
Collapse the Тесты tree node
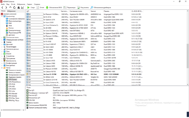tap(2, 68)
